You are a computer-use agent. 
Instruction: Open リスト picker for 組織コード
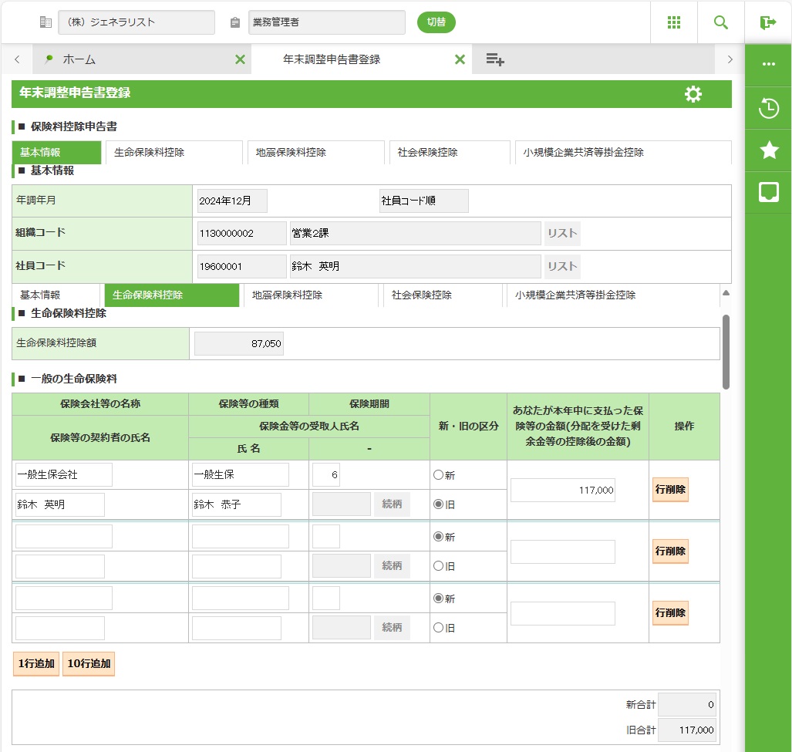(x=562, y=234)
